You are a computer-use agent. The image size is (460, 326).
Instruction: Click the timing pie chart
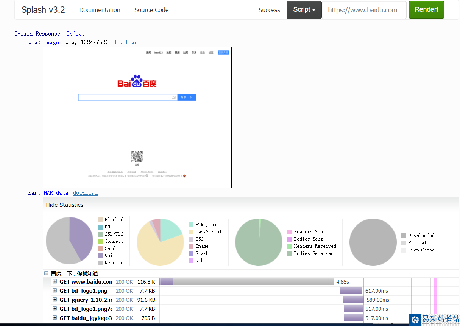point(69,241)
